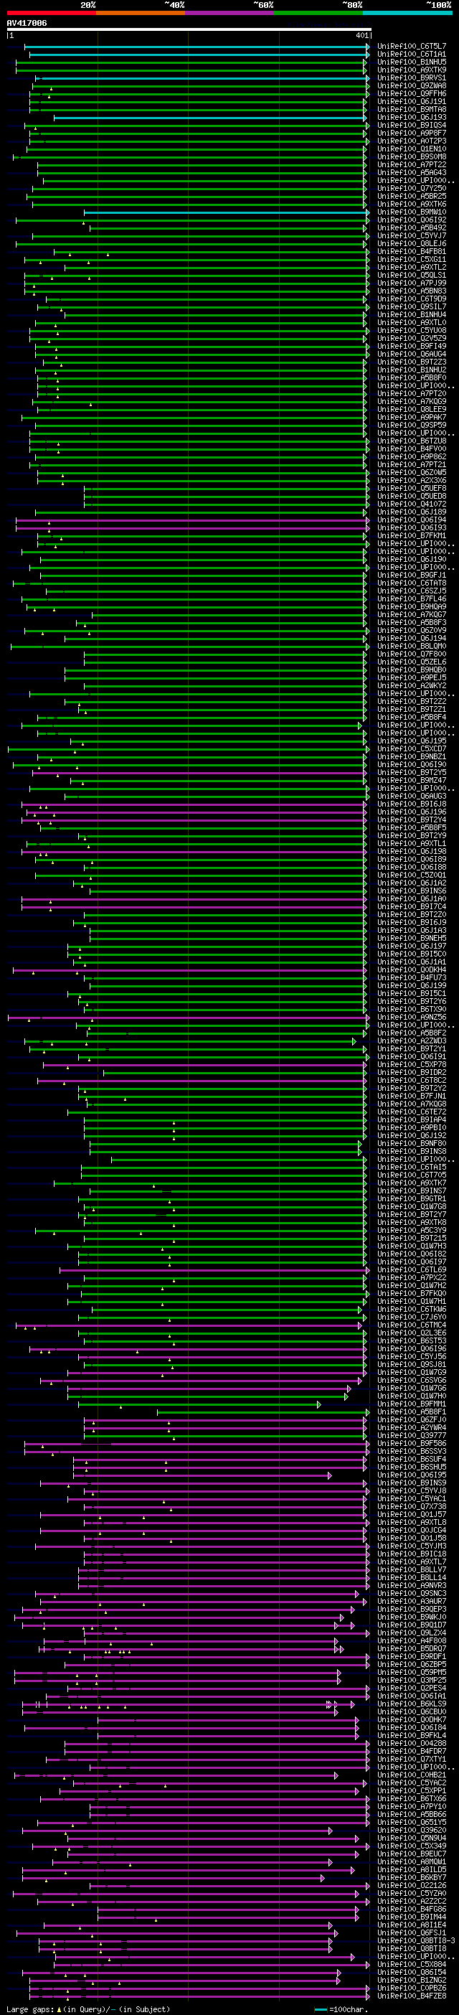
Task: Click the UniRef100_Q7Y250 label
Action: (412, 189)
